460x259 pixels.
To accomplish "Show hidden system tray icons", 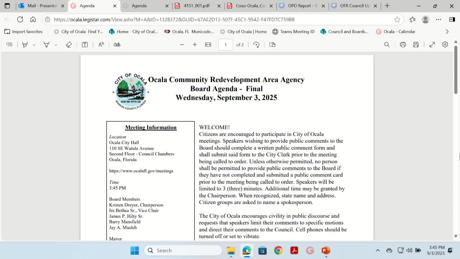I will click(x=378, y=250).
